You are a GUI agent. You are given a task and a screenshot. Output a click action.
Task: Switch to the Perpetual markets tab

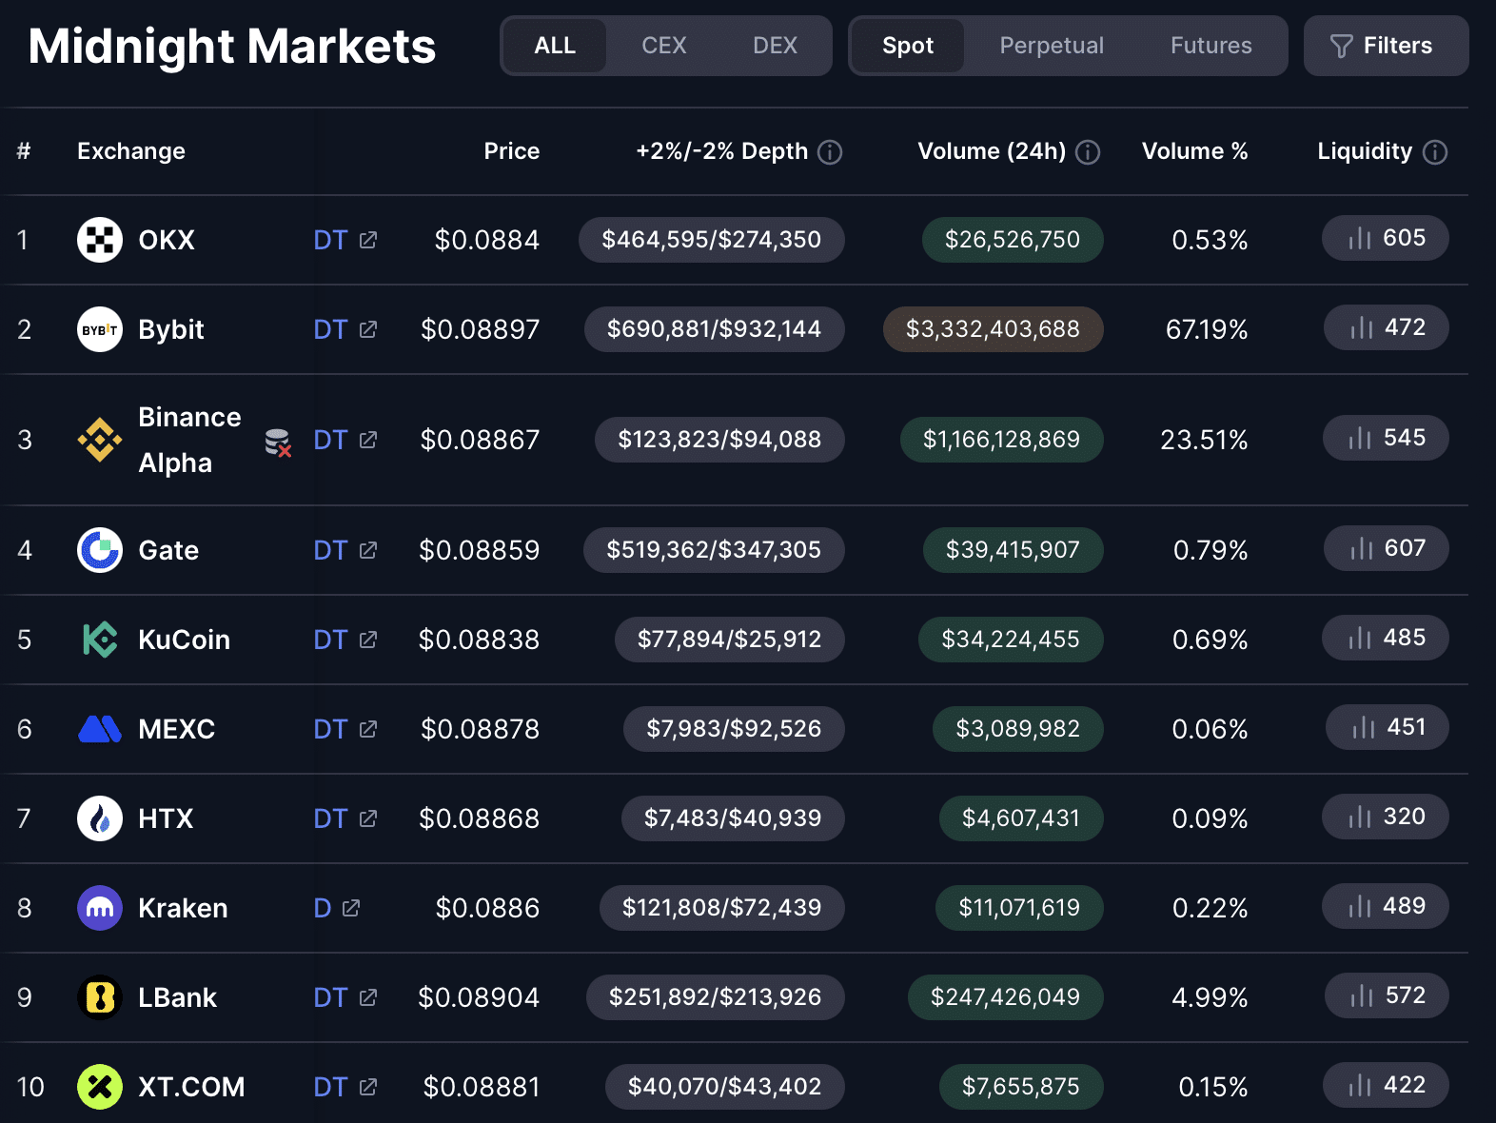coord(1052,46)
